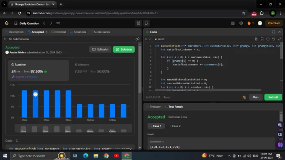Select the Case 2 test case
This screenshot has height=160, width=285.
tap(175, 126)
